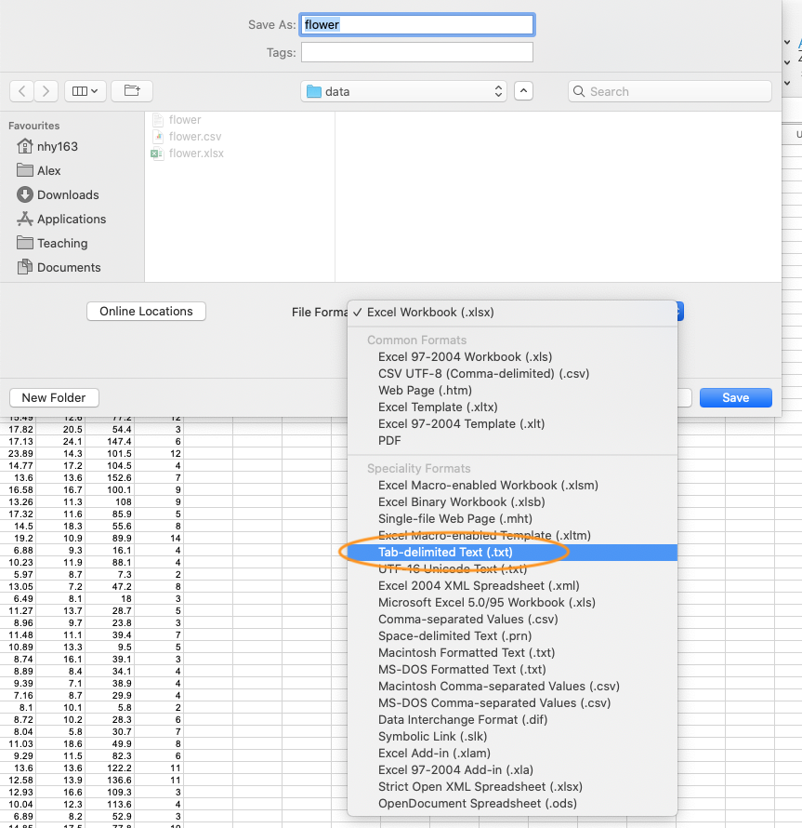Image resolution: width=802 pixels, height=828 pixels.
Task: Collapse the dialog with the chevron button
Action: (x=523, y=91)
